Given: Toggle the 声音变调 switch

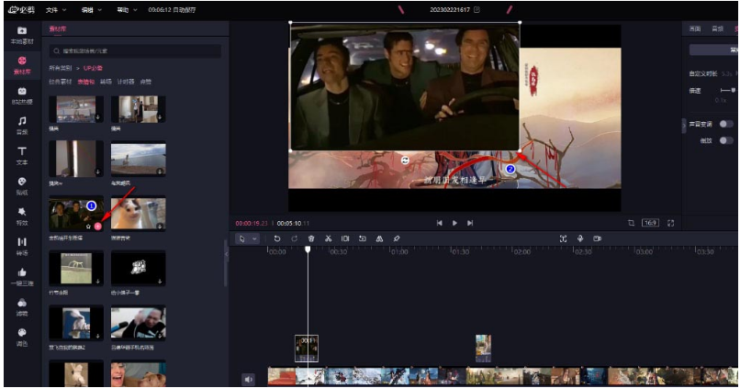Looking at the screenshot, I should coord(726,124).
